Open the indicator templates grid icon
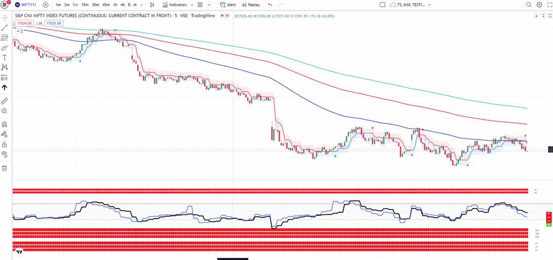Viewport: 553px width, 260px height. pos(200,5)
